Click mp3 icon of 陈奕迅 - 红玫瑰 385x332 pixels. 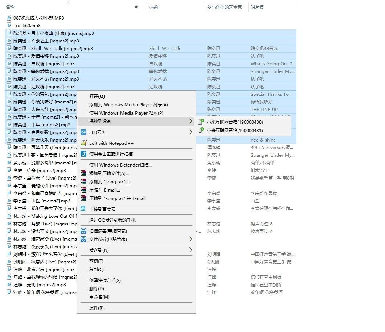pos(9,86)
